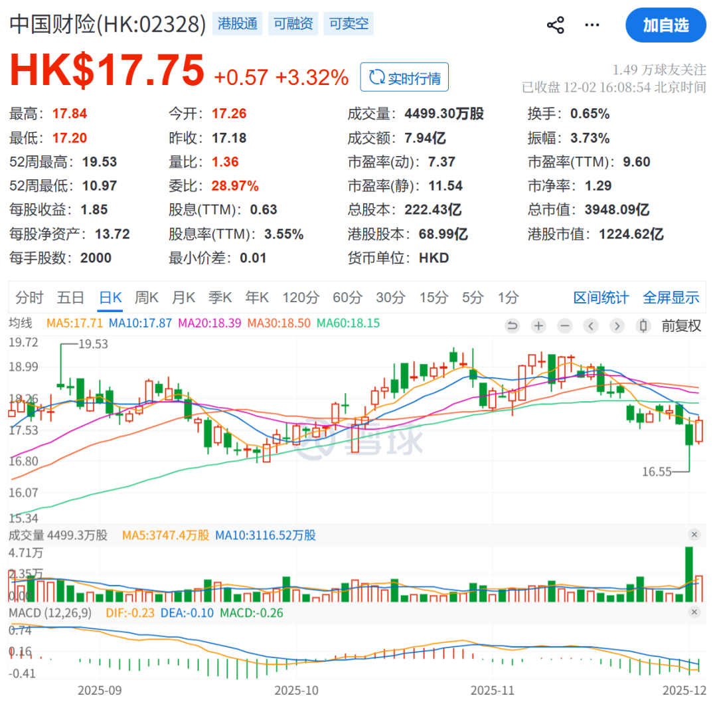
Task: Open 区间统计 range statistics
Action: click(601, 298)
